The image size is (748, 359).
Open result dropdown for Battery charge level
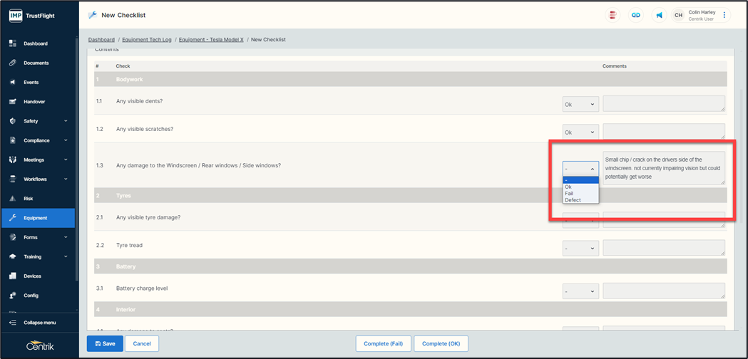click(x=580, y=291)
